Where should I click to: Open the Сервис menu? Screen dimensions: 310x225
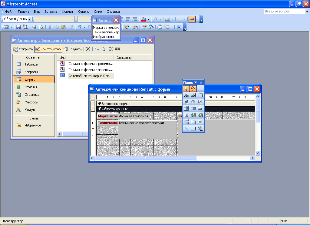coord(84,12)
